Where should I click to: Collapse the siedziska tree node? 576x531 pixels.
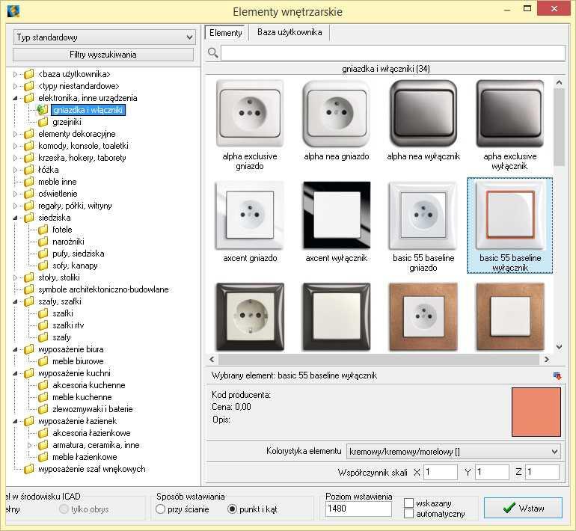click(x=15, y=218)
